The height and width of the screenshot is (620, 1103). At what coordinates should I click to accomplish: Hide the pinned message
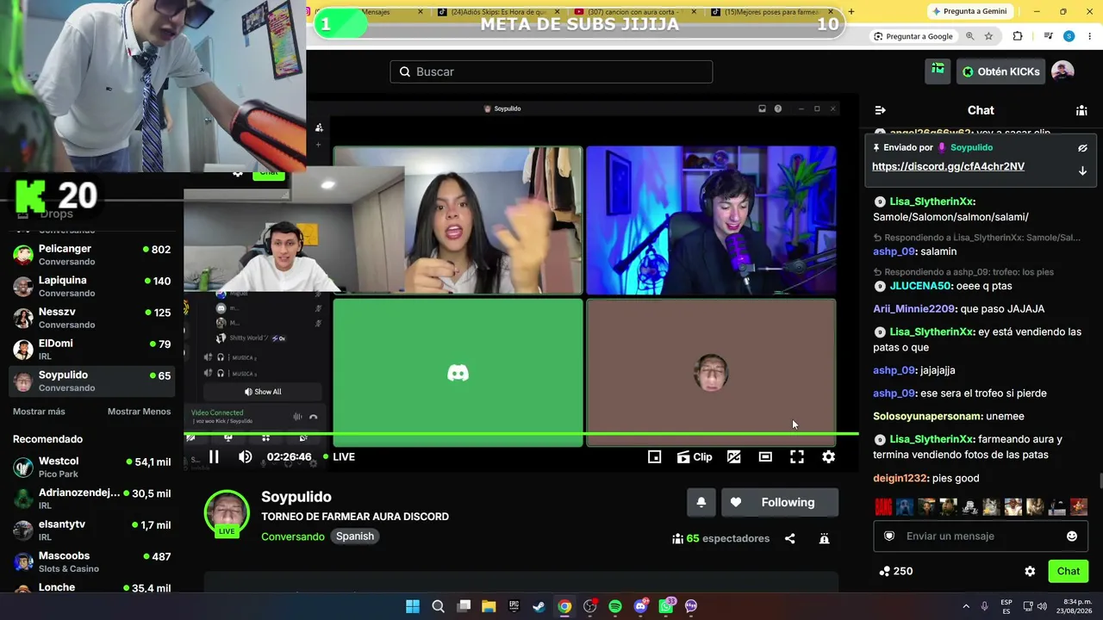tap(1082, 148)
